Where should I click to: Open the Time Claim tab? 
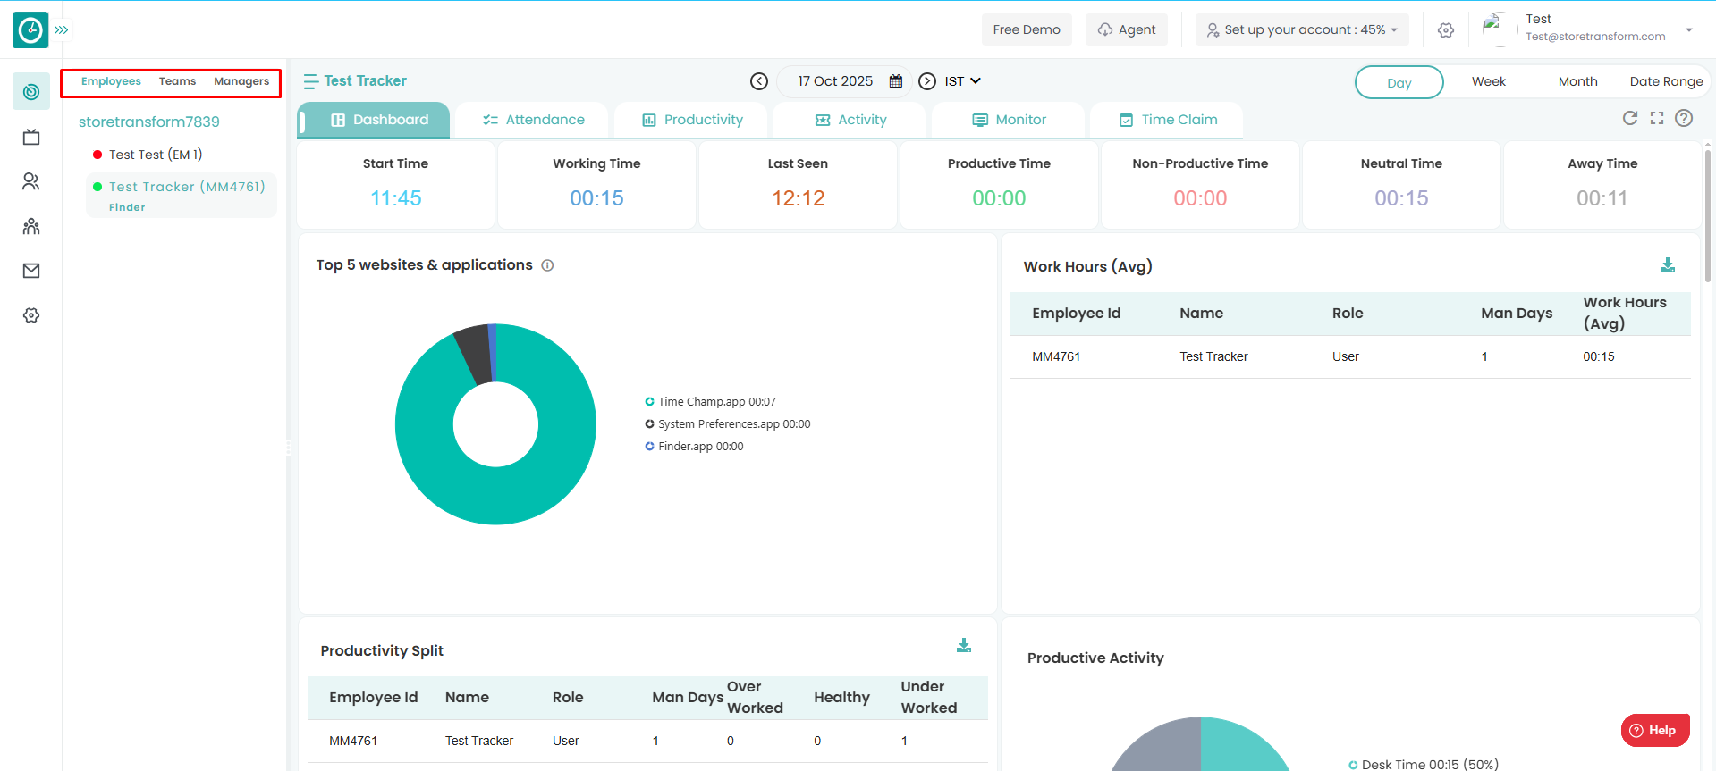click(1168, 120)
